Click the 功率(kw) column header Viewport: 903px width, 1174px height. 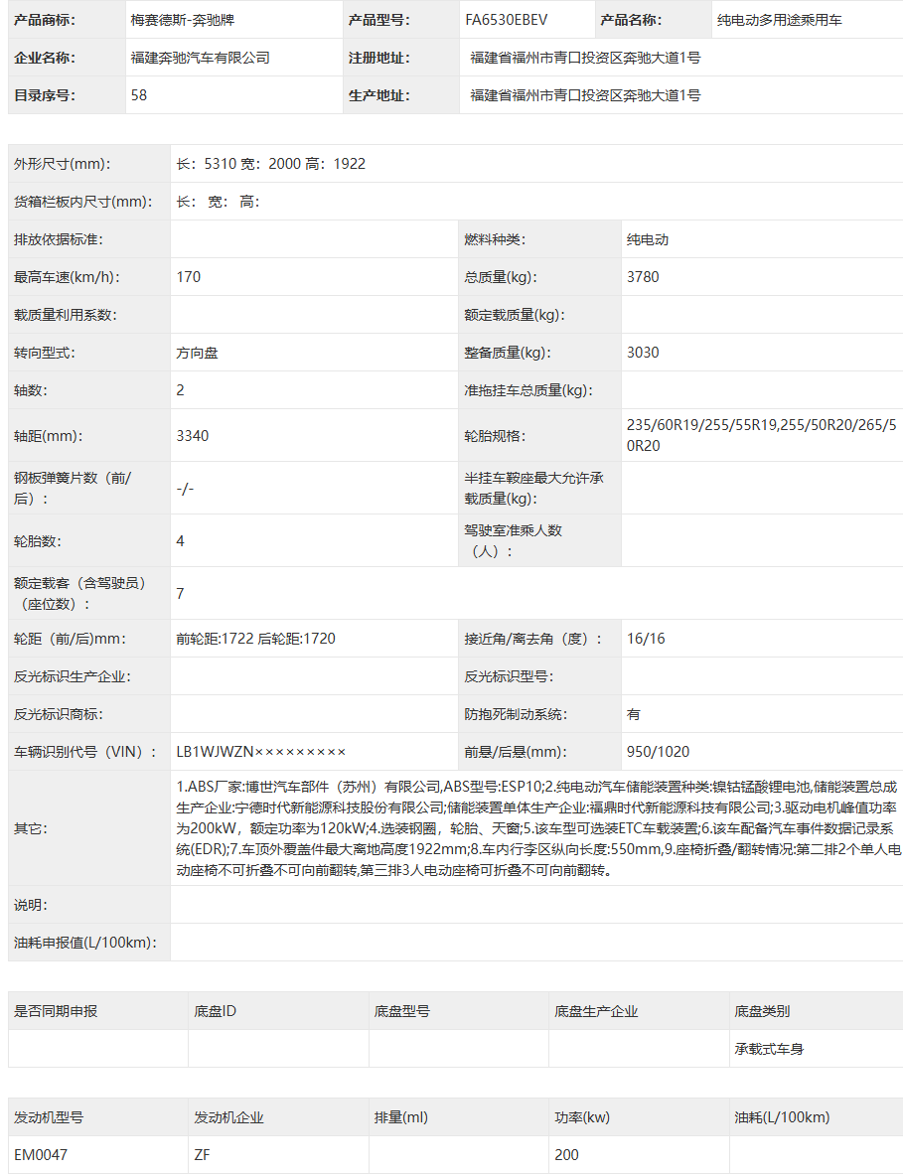[x=582, y=1117]
